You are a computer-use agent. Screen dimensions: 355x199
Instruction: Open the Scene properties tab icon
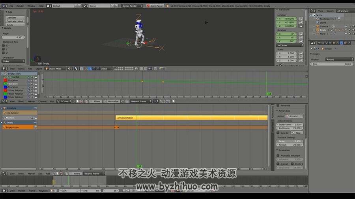point(327,42)
